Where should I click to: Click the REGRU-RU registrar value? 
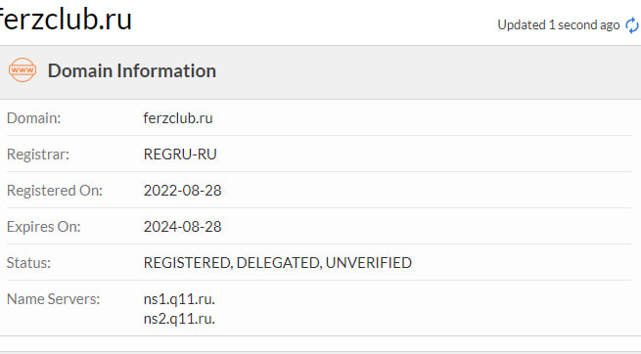(180, 155)
